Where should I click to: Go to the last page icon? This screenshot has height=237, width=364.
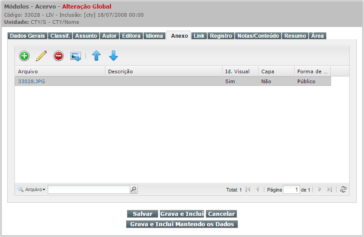point(330,190)
